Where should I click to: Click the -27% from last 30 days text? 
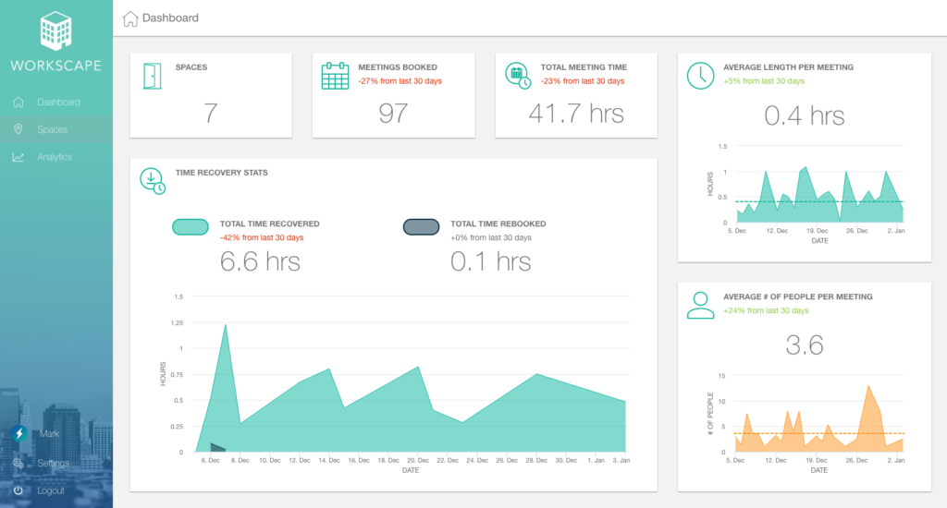coord(400,81)
